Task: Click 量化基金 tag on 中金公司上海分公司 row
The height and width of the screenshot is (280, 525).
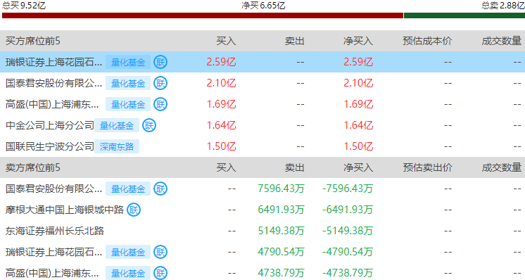Action: 117,125
